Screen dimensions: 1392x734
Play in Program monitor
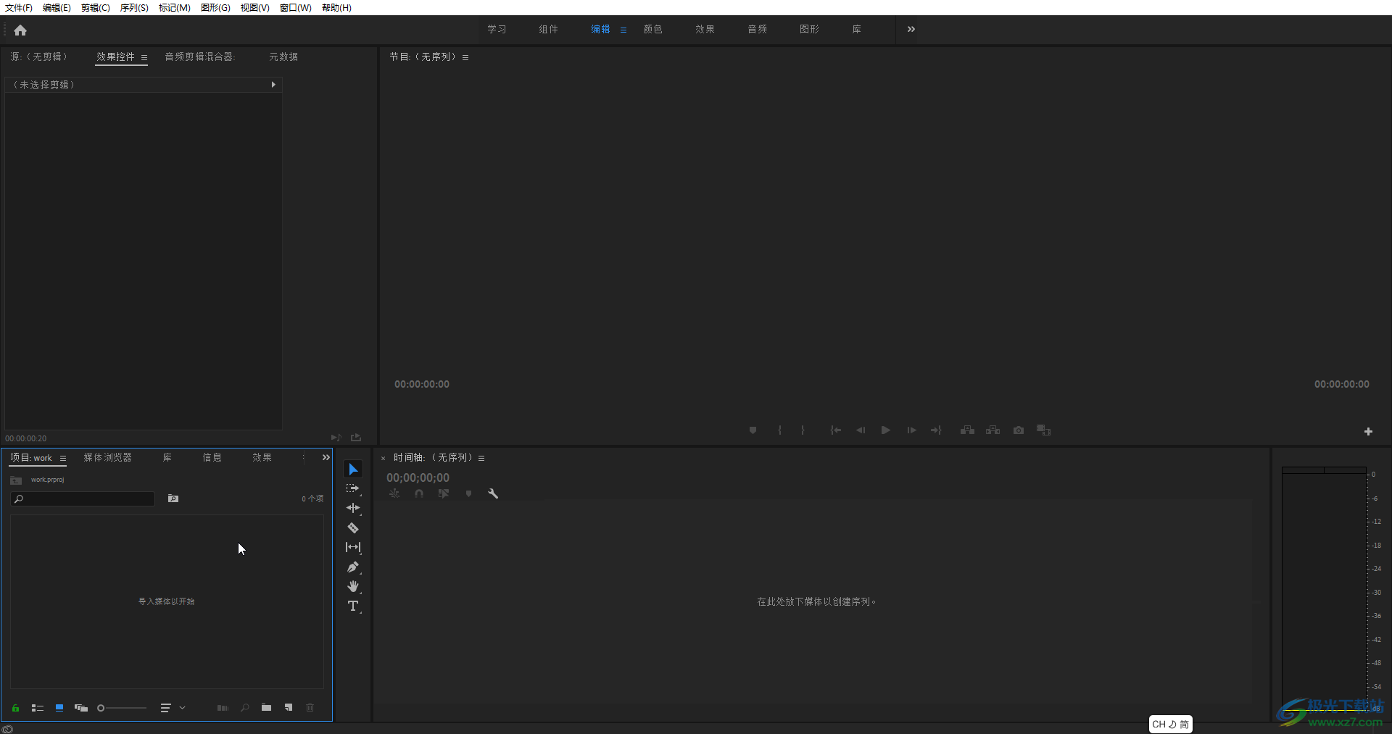coord(885,430)
